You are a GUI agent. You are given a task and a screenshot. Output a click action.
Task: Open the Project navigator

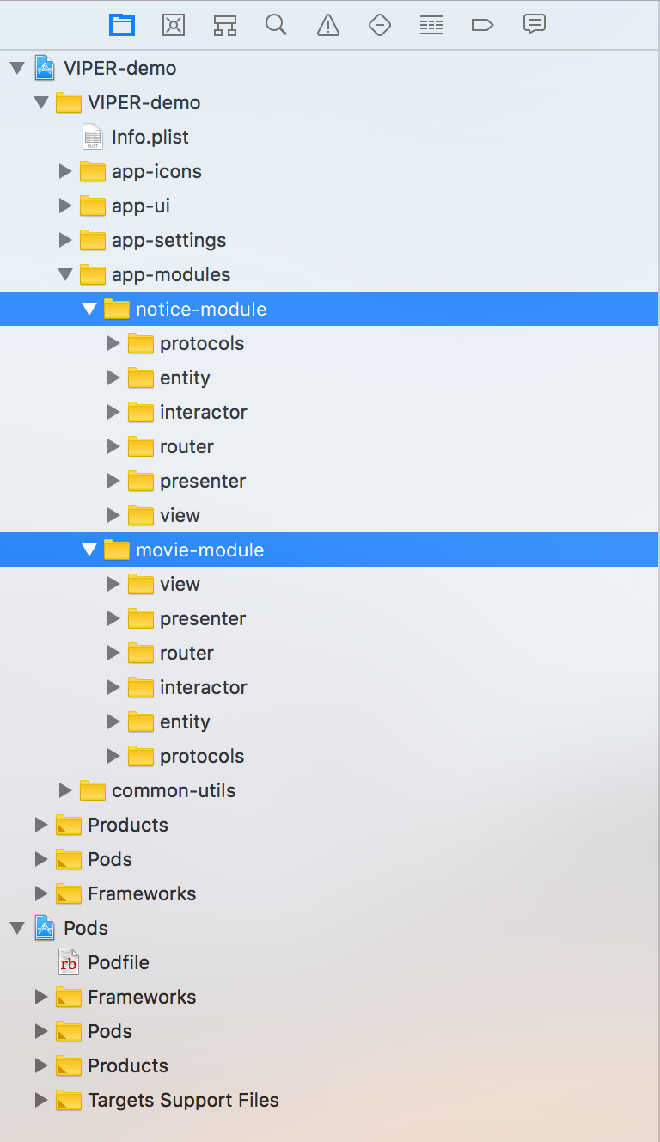point(122,24)
